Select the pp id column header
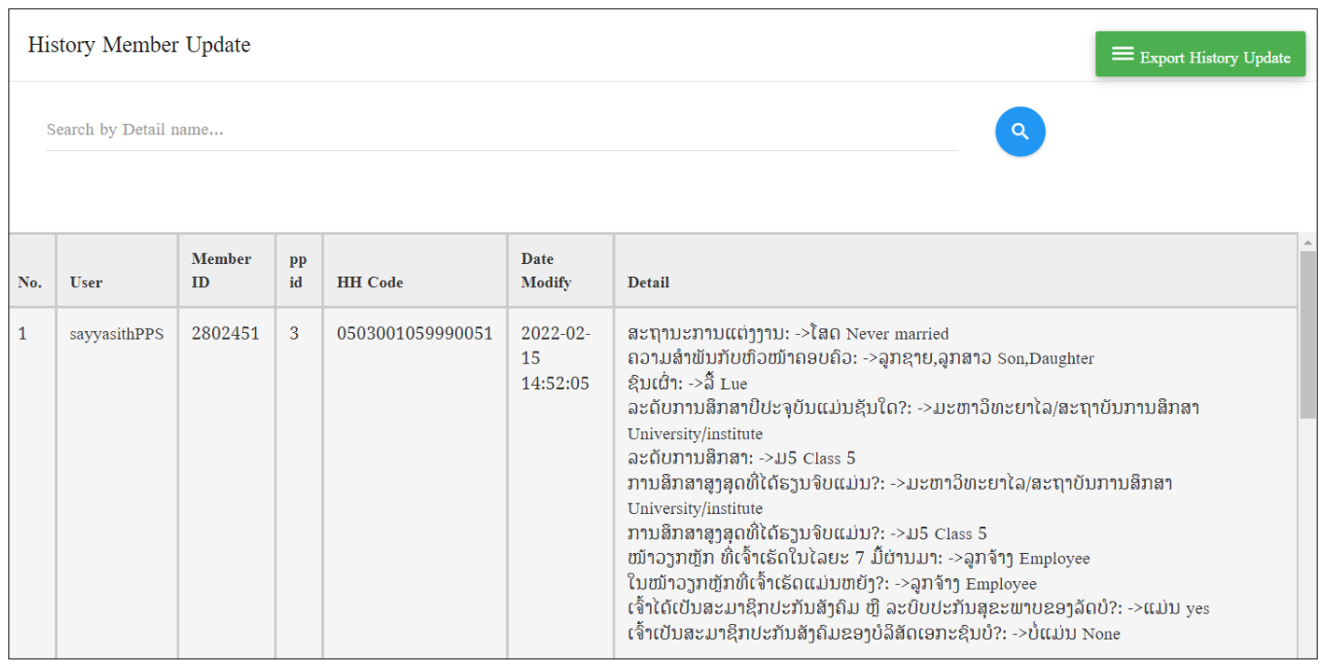 [x=297, y=270]
